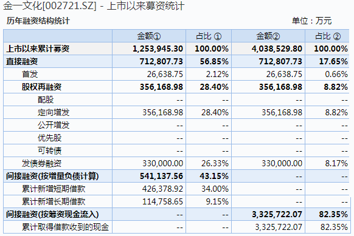This screenshot has height=236, width=354.
Task: Click the 占比① column header
Action: tap(209, 36)
